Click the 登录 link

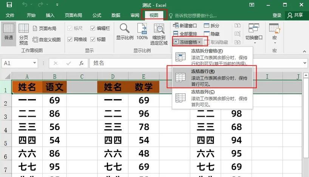[277, 15]
